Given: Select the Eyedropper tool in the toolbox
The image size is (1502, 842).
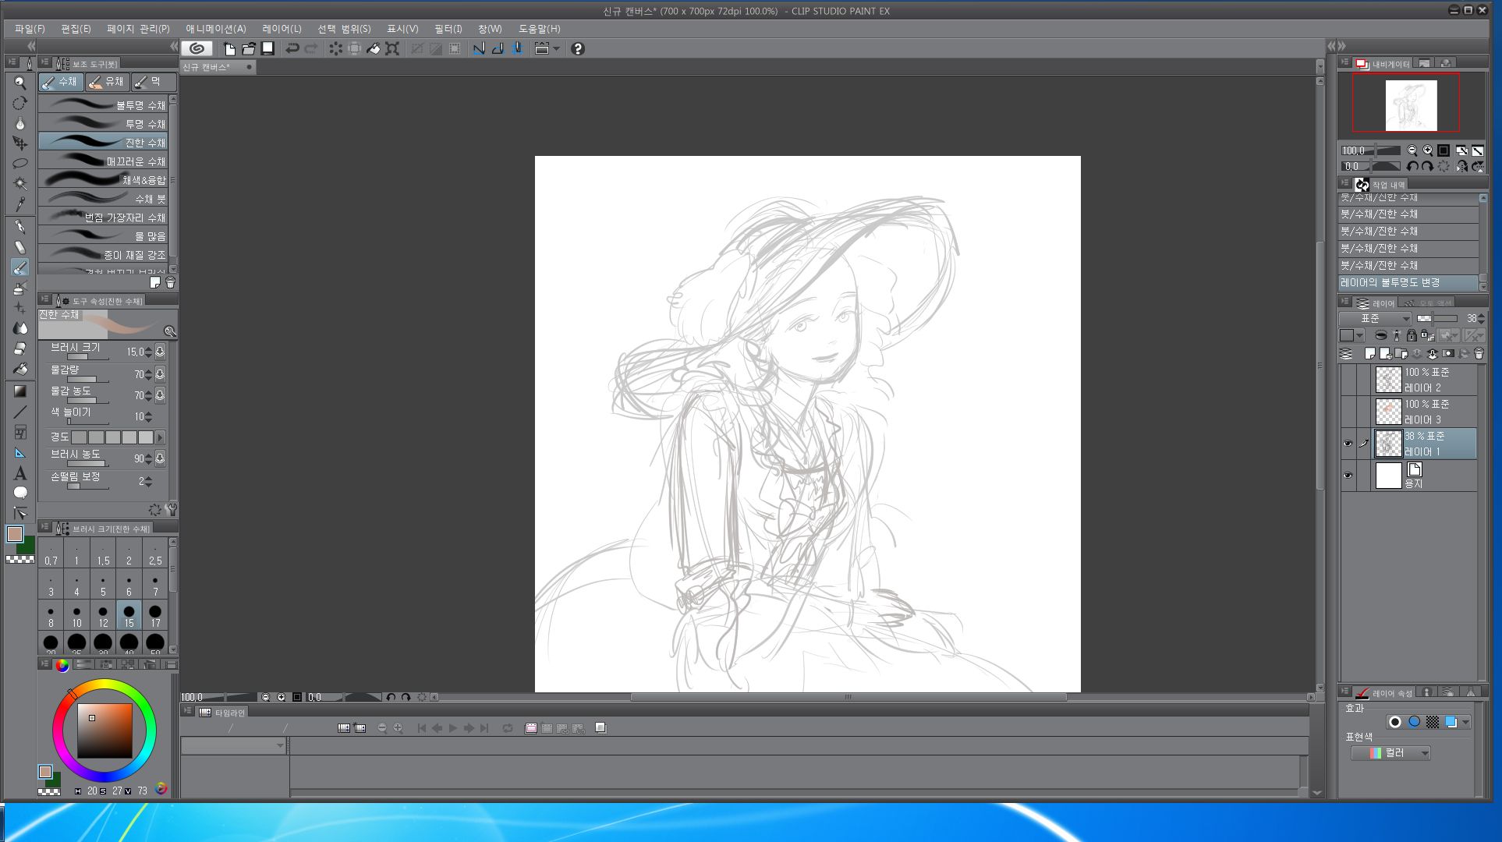Looking at the screenshot, I should [x=20, y=204].
